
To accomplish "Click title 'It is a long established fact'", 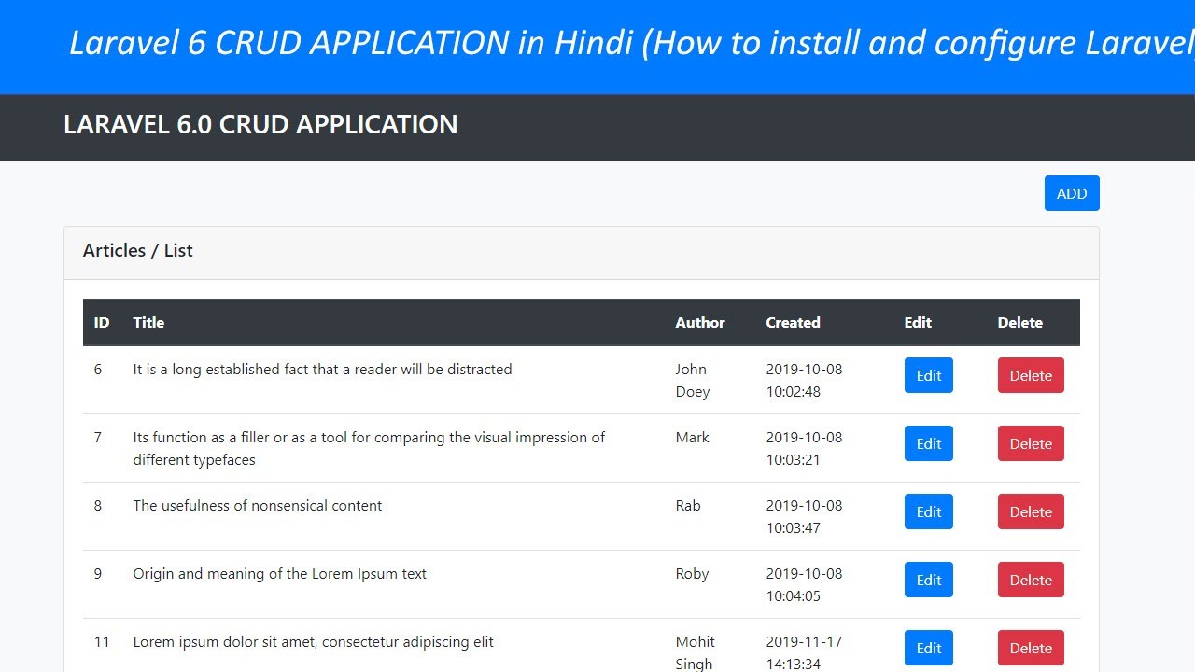I will pos(322,370).
